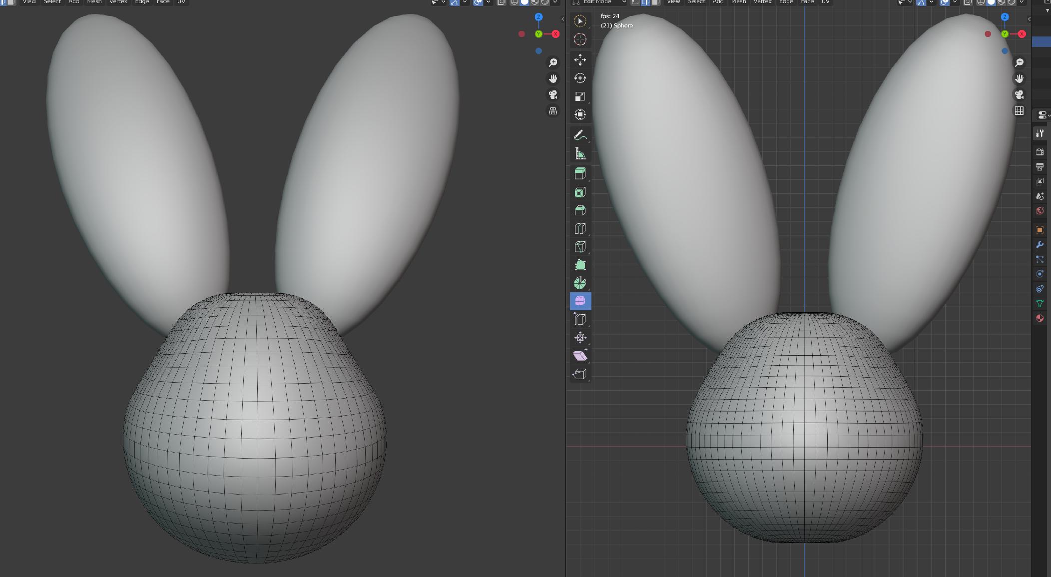Click red X axis on right viewport gizmo

(1022, 34)
